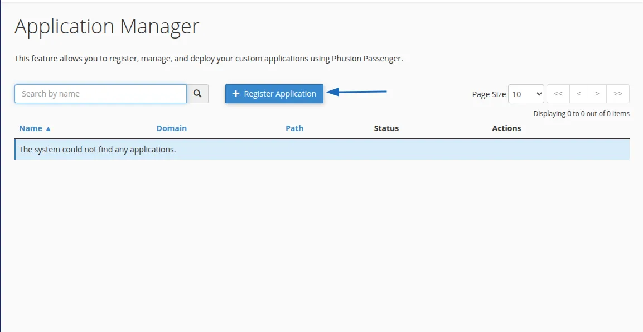Screen dimensions: 643x332
Task: Sort applications by Path
Action: (294, 128)
